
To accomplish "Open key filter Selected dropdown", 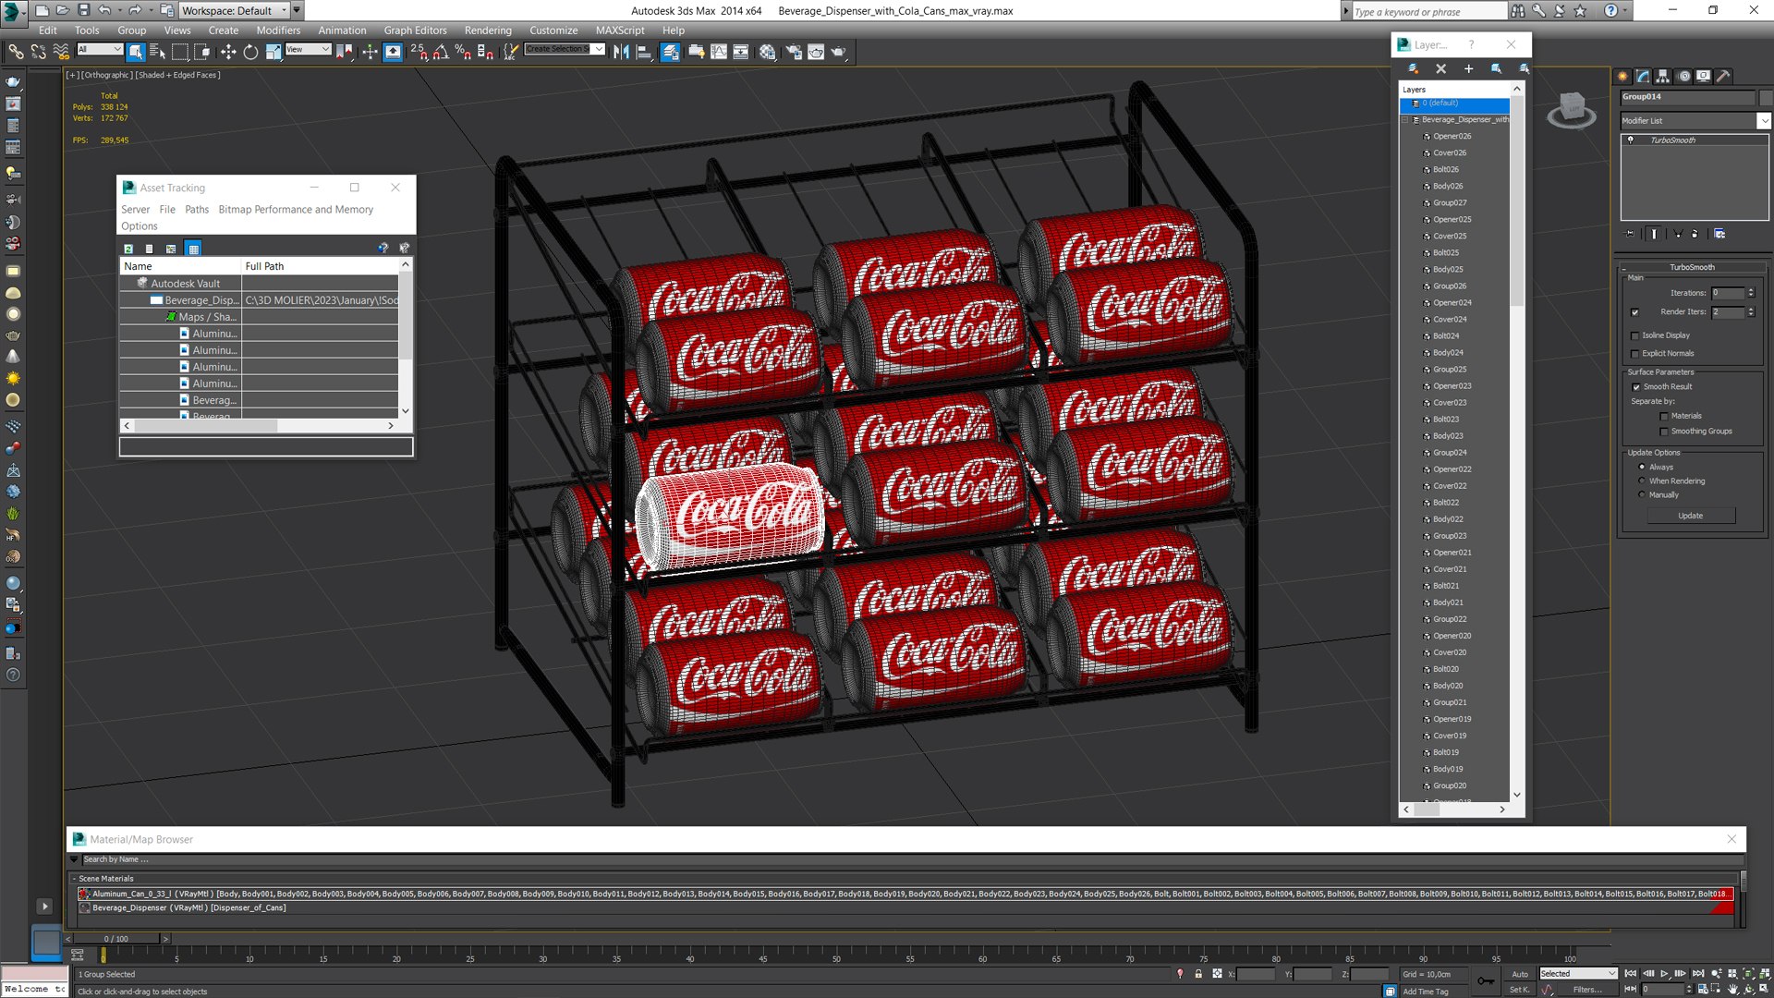I will [1578, 974].
